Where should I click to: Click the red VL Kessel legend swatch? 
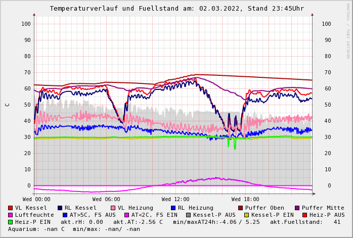pos(11,208)
